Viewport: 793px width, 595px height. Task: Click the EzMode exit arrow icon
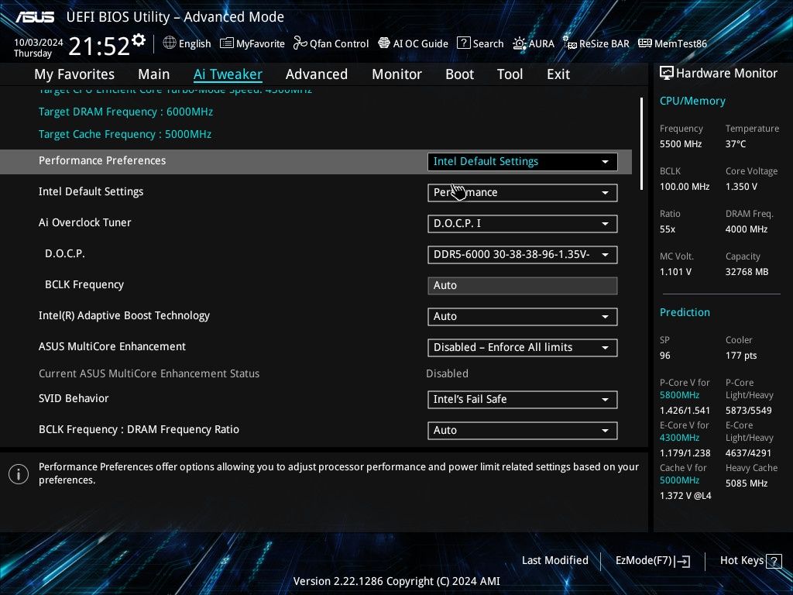[x=683, y=561]
